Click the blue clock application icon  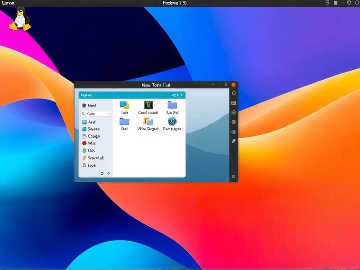pos(172,122)
